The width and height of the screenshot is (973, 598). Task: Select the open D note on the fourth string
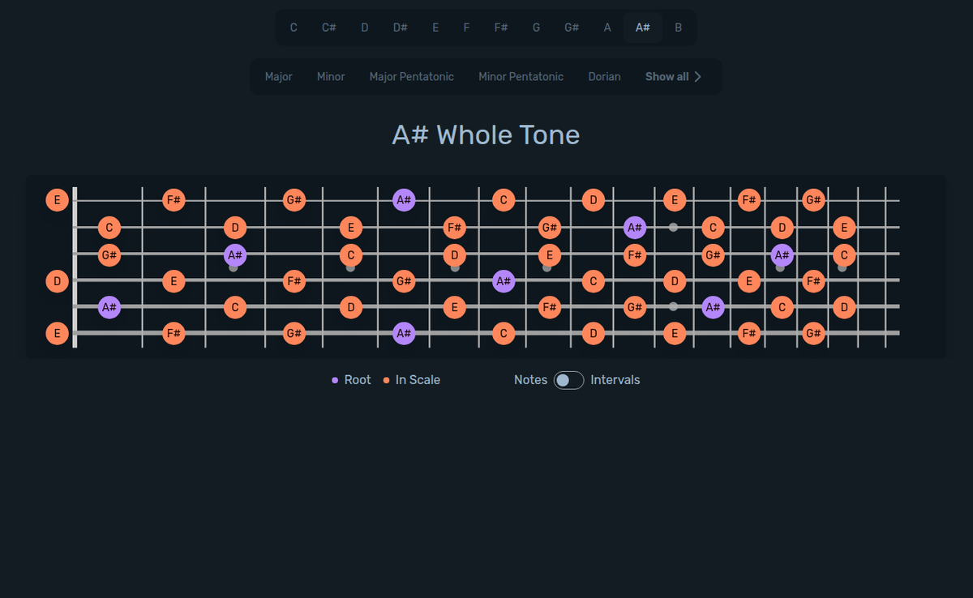point(57,281)
